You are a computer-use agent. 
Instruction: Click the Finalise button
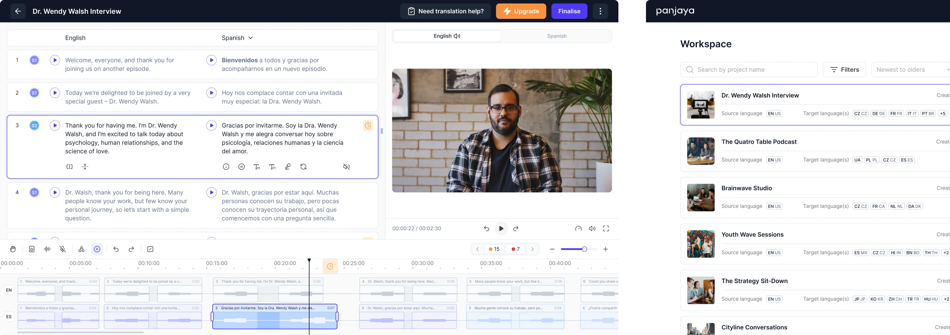point(569,11)
